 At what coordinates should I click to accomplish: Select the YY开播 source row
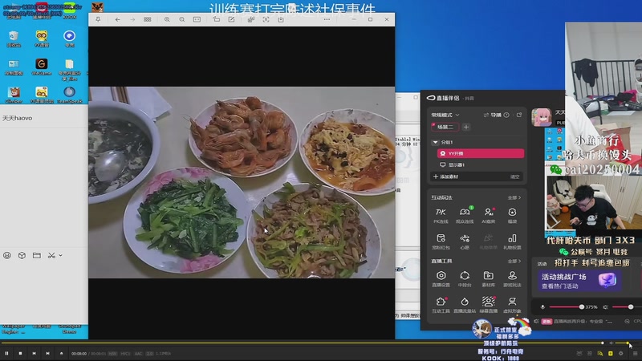(480, 153)
